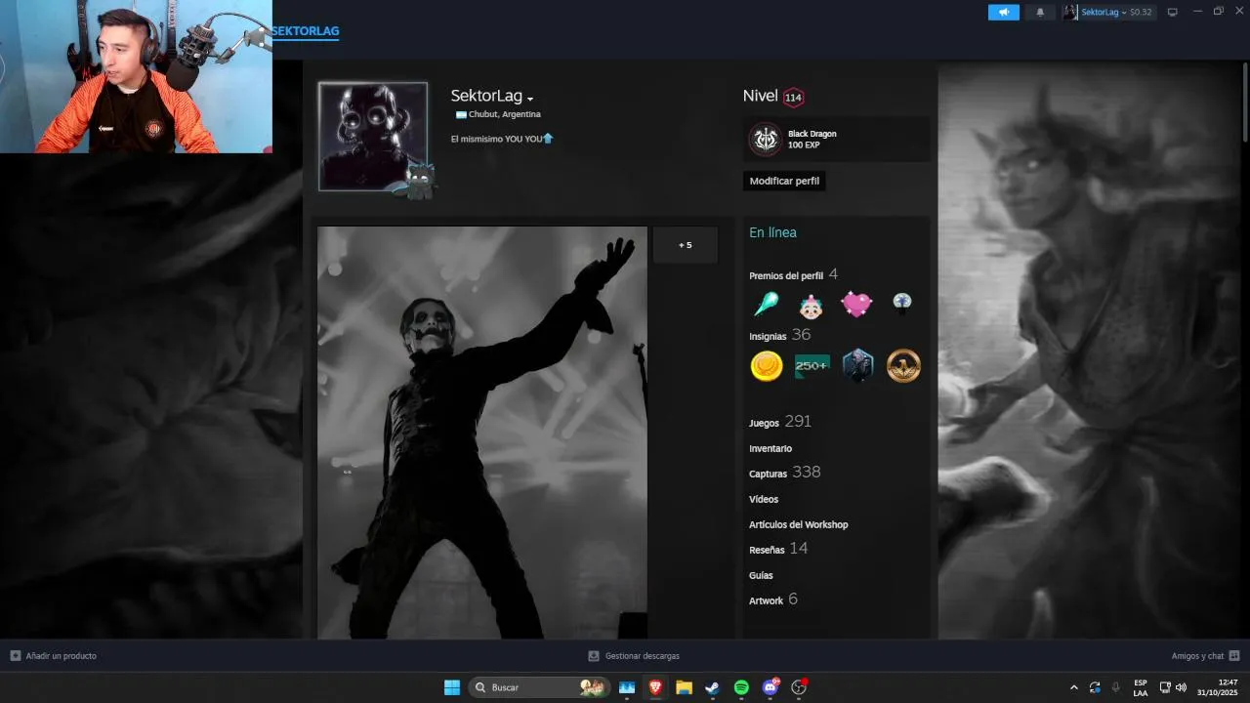Viewport: 1250px width, 703px height.
Task: Click the profile summary El mismísimo YOU YOU
Action: pyautogui.click(x=502, y=139)
